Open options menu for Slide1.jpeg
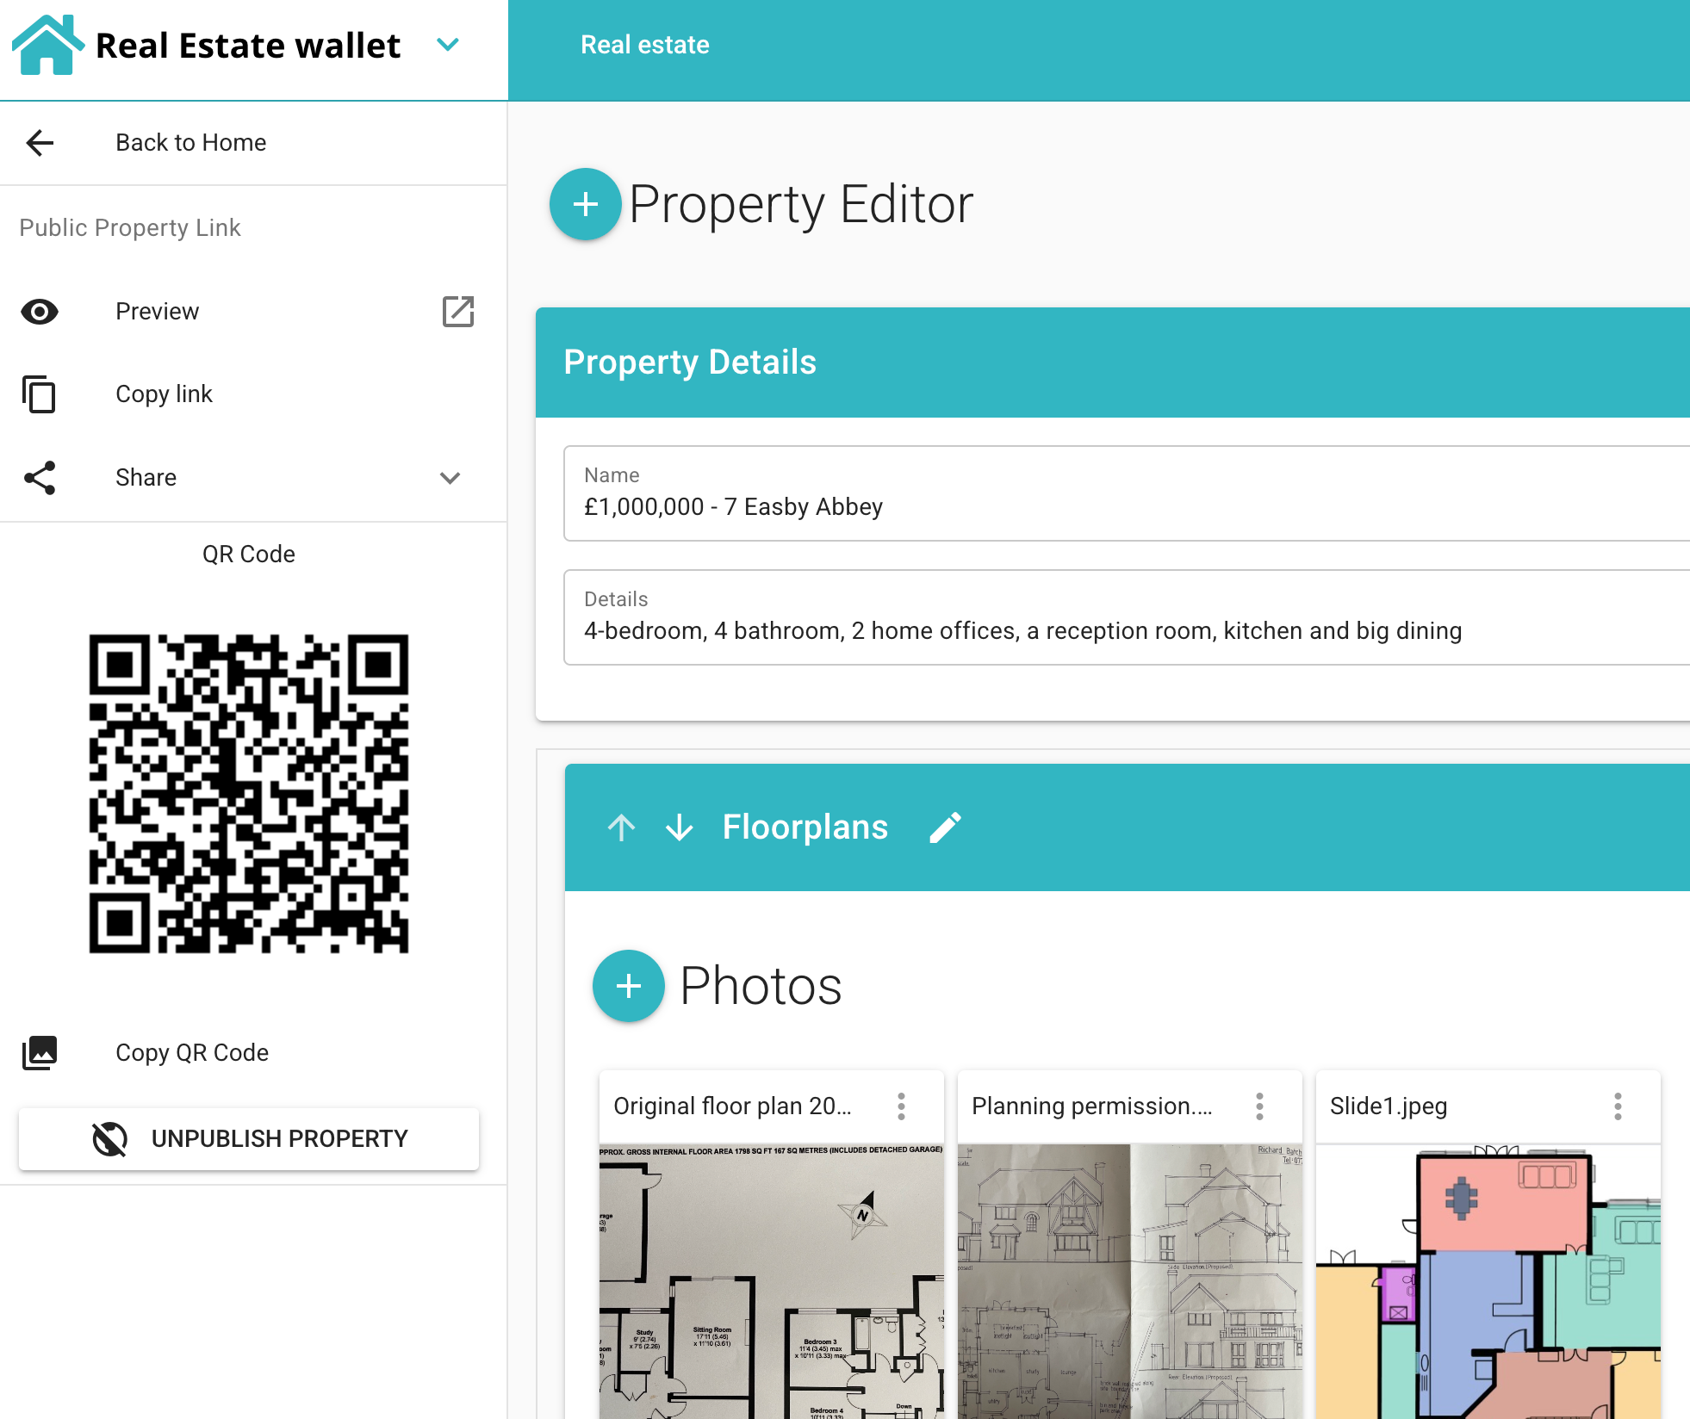 pos(1618,1106)
